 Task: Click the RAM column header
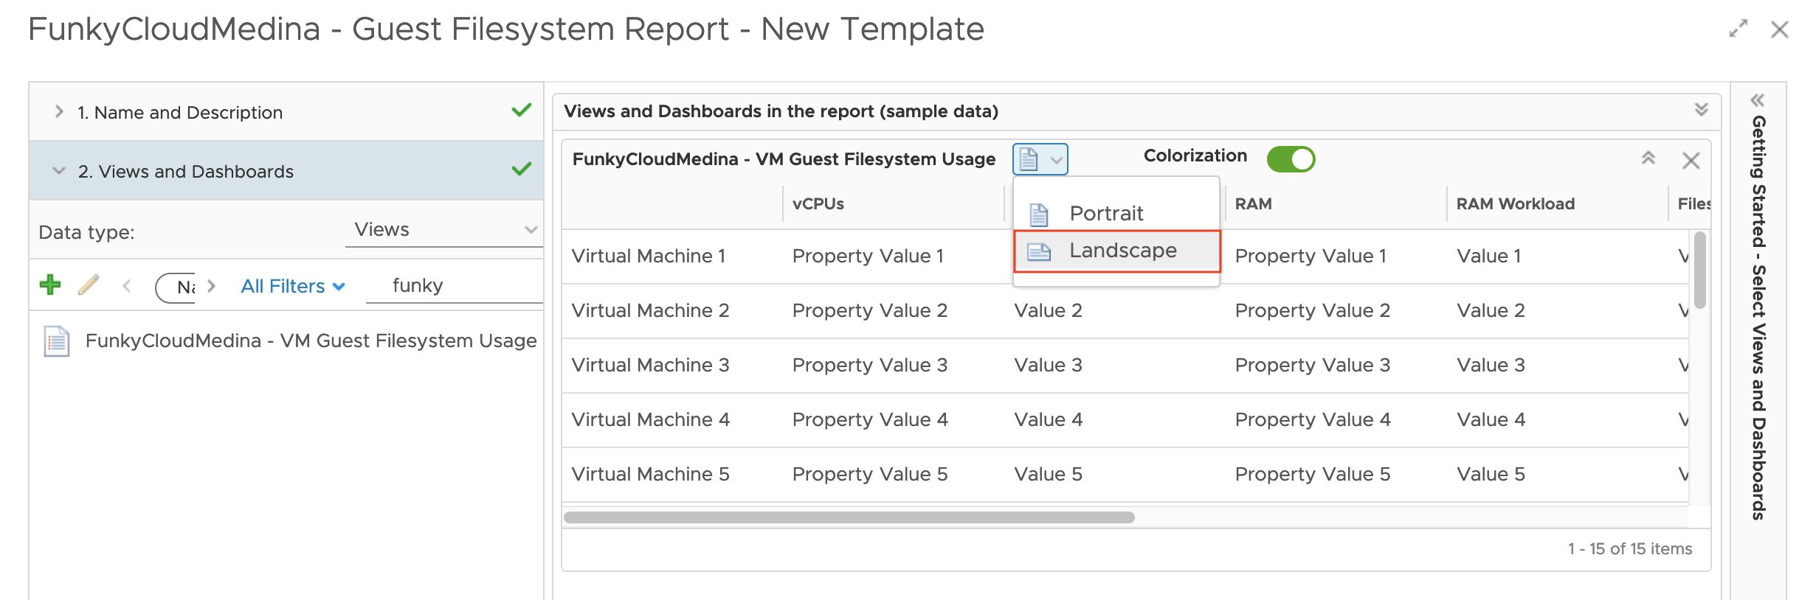click(1336, 204)
